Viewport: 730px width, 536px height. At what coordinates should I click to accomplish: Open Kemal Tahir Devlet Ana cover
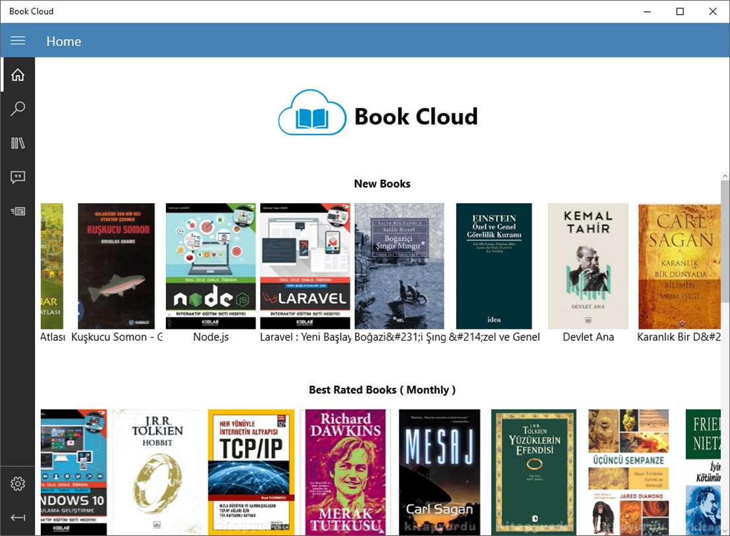(588, 266)
